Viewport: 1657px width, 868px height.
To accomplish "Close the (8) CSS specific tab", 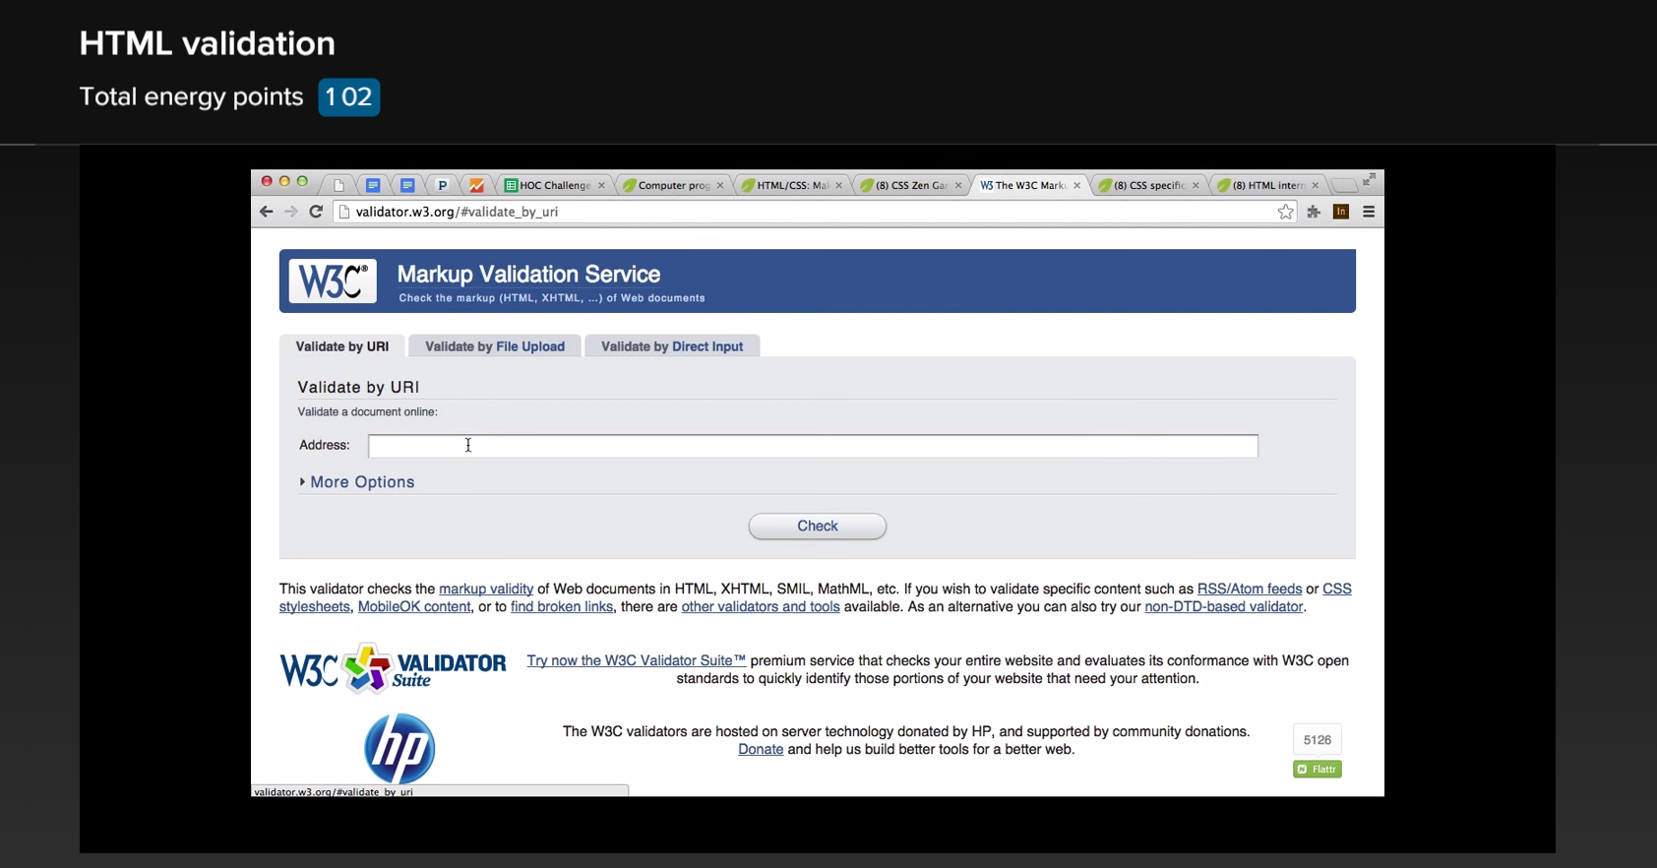I will pyautogui.click(x=1197, y=185).
